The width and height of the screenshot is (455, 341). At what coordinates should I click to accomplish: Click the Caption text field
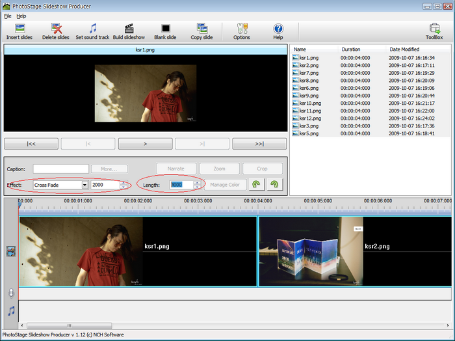60,169
